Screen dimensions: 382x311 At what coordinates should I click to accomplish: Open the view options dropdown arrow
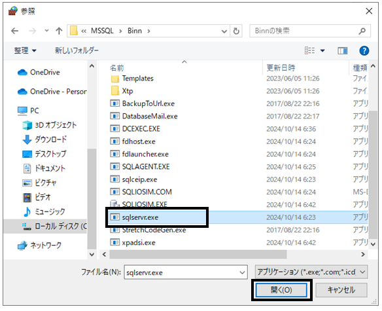322,50
